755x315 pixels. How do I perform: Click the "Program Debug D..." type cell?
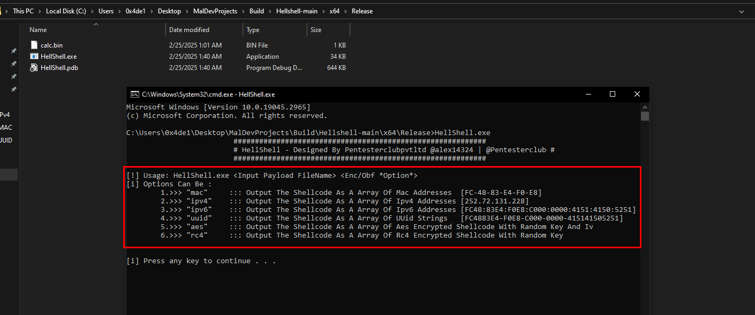[274, 68]
